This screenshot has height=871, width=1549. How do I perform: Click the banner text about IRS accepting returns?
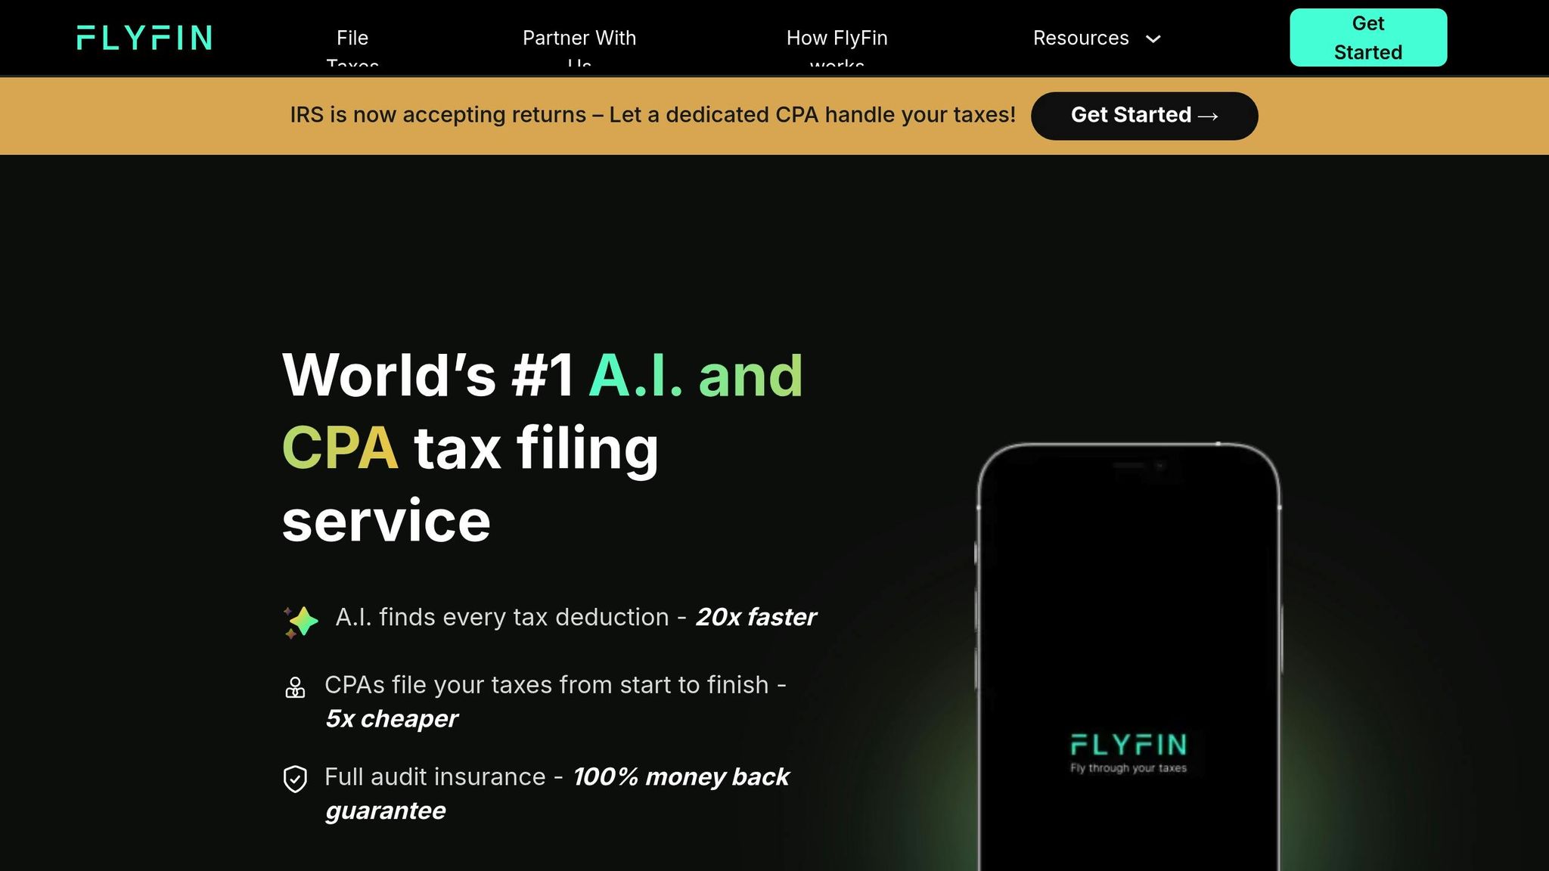point(653,115)
